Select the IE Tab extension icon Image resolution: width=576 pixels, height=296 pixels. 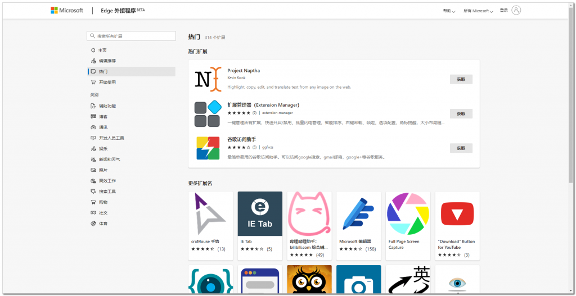pyautogui.click(x=260, y=213)
